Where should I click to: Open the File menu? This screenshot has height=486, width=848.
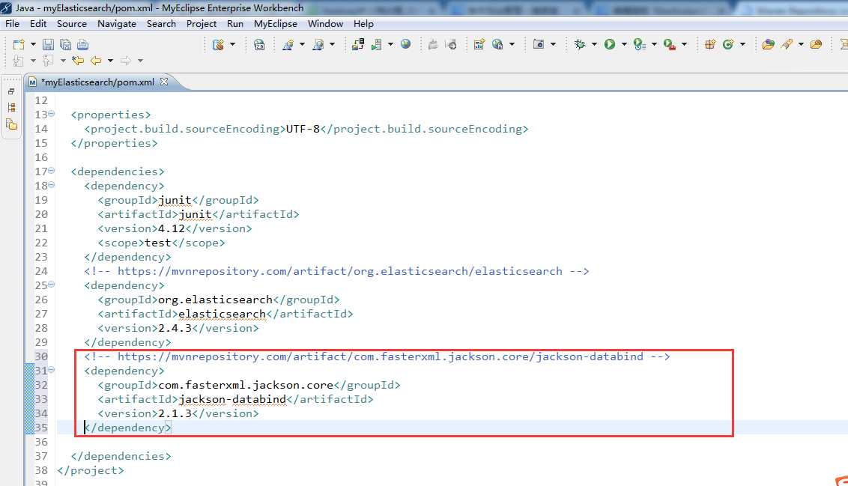[13, 24]
